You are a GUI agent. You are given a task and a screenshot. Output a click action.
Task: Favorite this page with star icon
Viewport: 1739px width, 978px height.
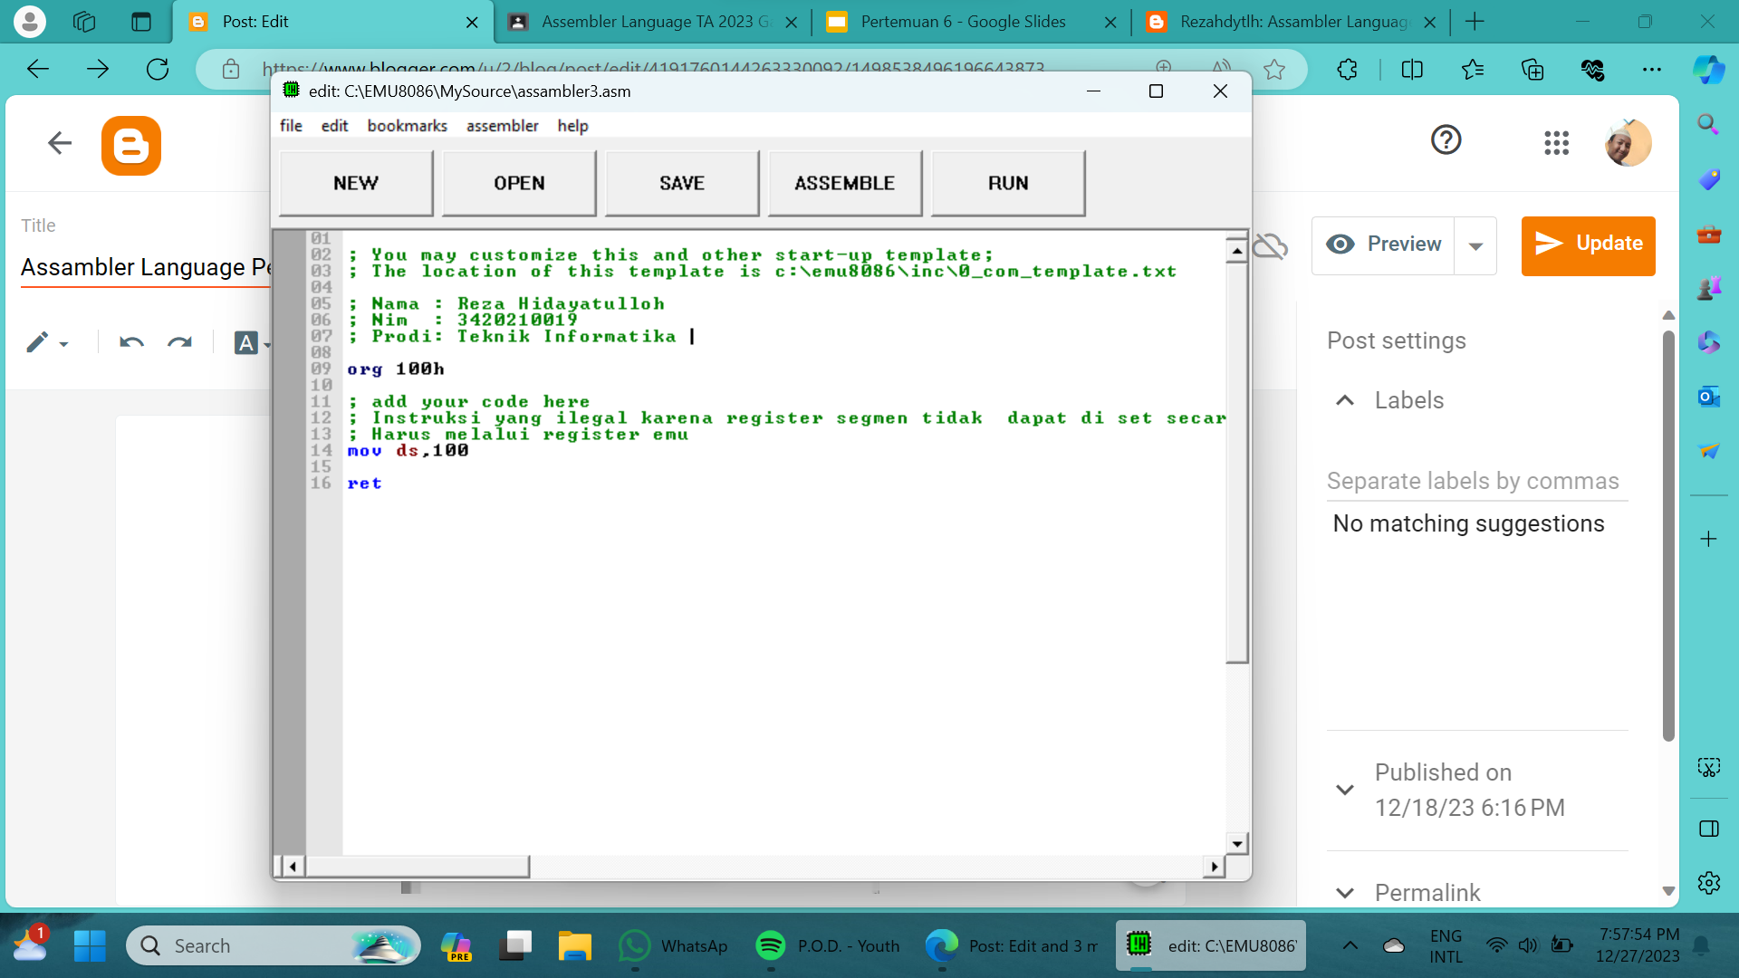[x=1274, y=69]
